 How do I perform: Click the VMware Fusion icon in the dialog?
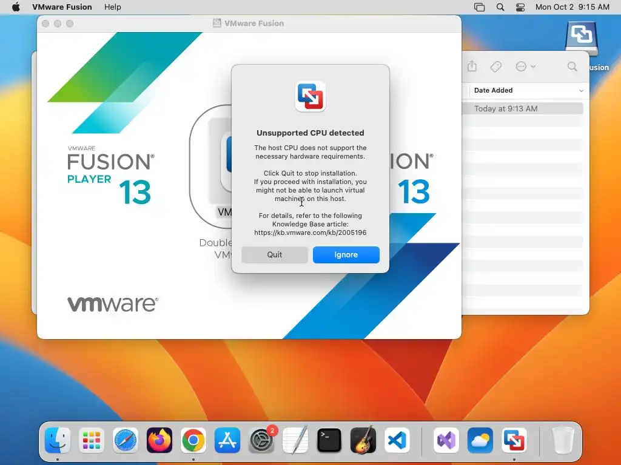tap(310, 96)
